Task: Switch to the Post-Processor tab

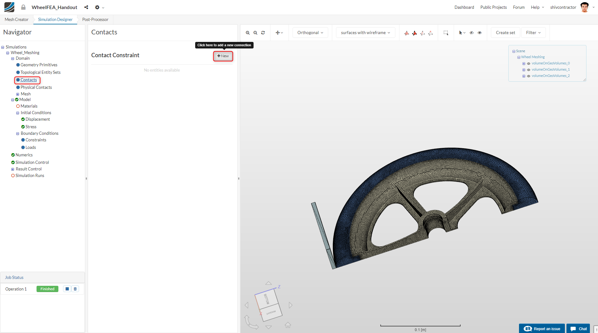Action: click(95, 19)
